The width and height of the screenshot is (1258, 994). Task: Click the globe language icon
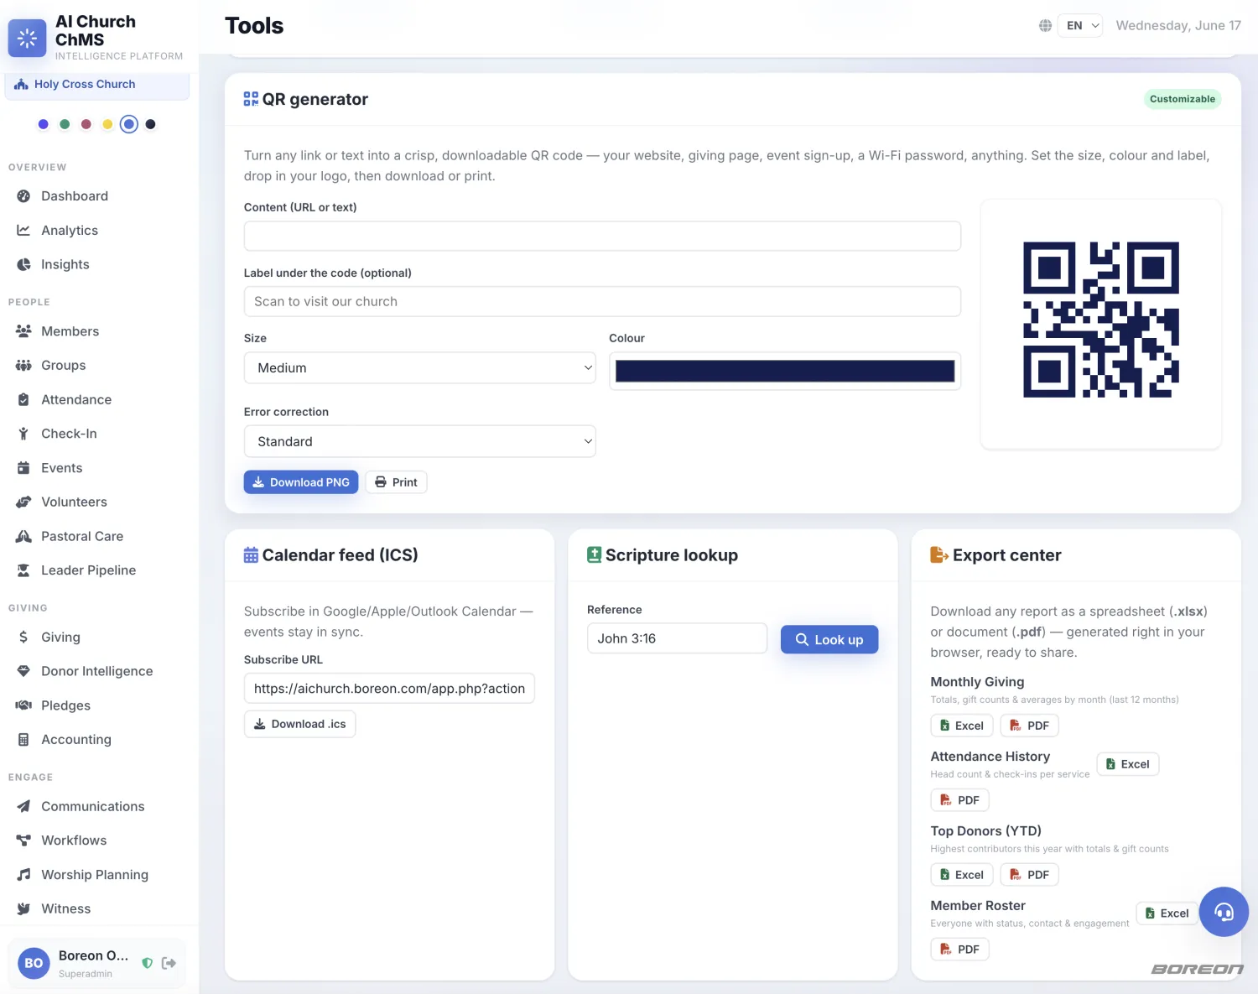pyautogui.click(x=1045, y=26)
